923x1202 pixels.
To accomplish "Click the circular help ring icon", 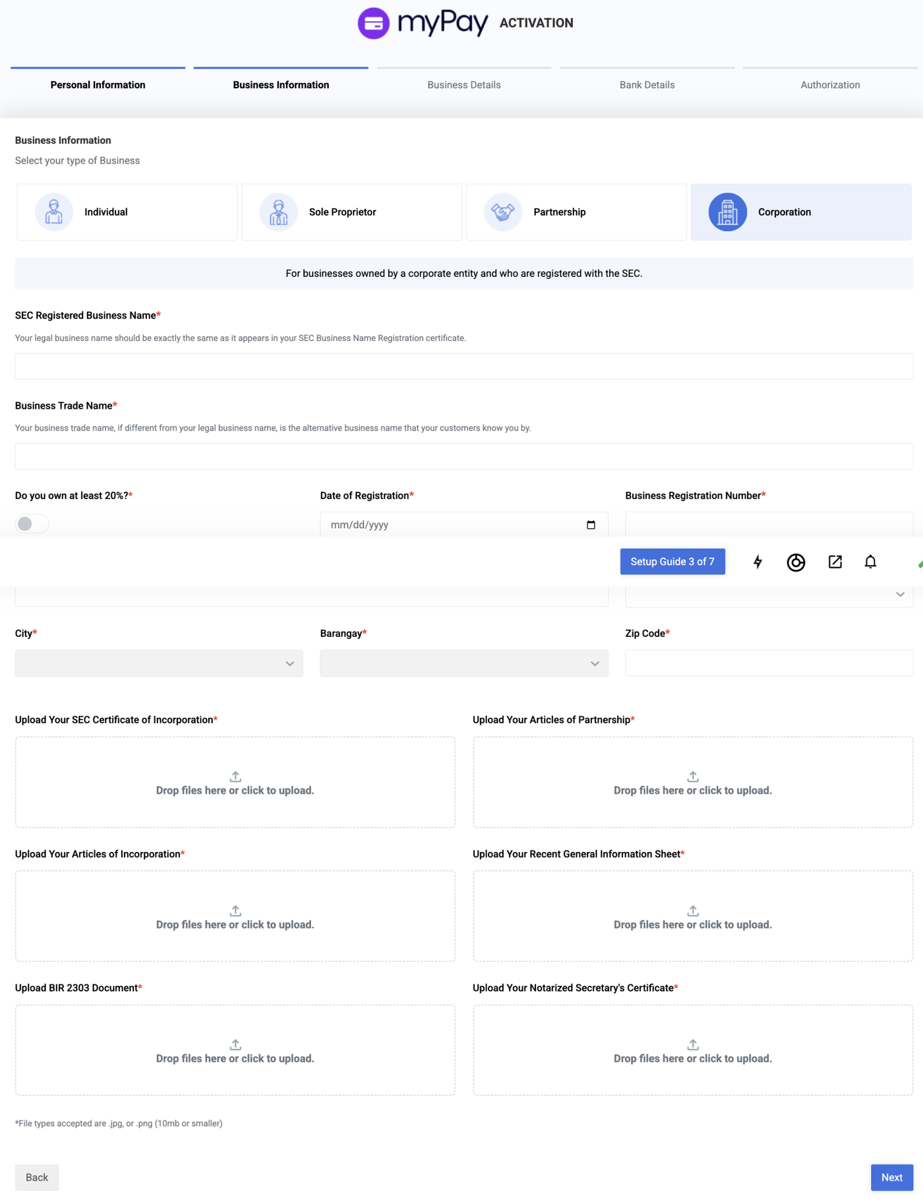I will pos(796,562).
